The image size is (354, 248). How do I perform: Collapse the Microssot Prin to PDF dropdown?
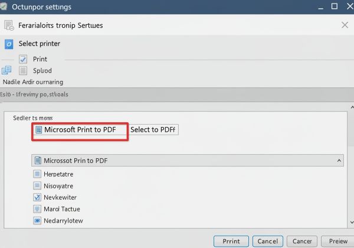(339, 161)
